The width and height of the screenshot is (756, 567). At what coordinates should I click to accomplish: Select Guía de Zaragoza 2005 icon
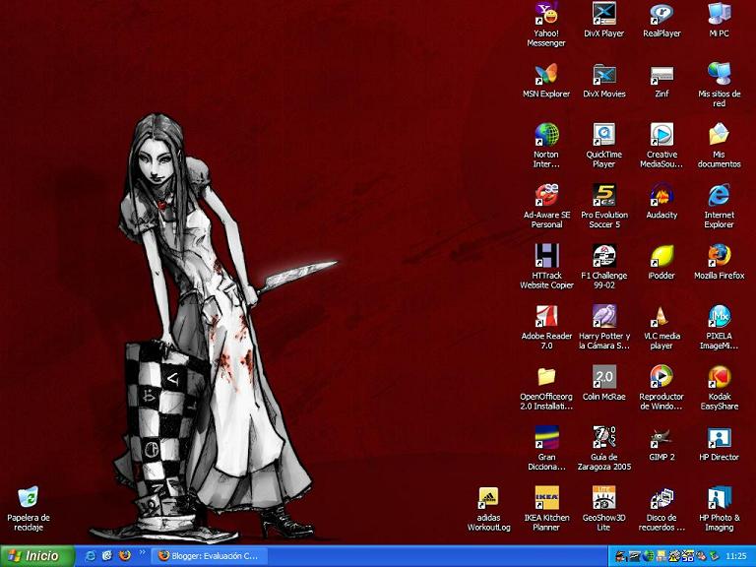(x=604, y=437)
